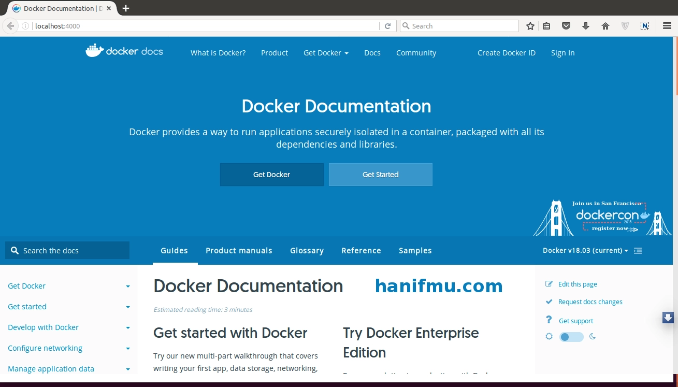
Task: Click the Get Started button
Action: (381, 175)
